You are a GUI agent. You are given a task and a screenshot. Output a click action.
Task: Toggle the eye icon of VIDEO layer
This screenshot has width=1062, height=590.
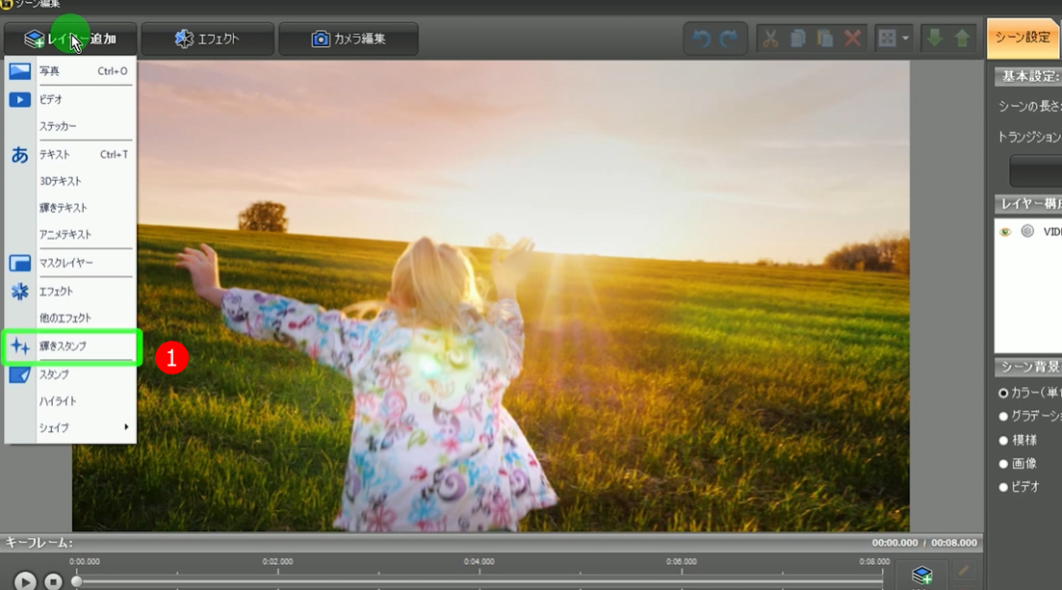pos(1005,232)
